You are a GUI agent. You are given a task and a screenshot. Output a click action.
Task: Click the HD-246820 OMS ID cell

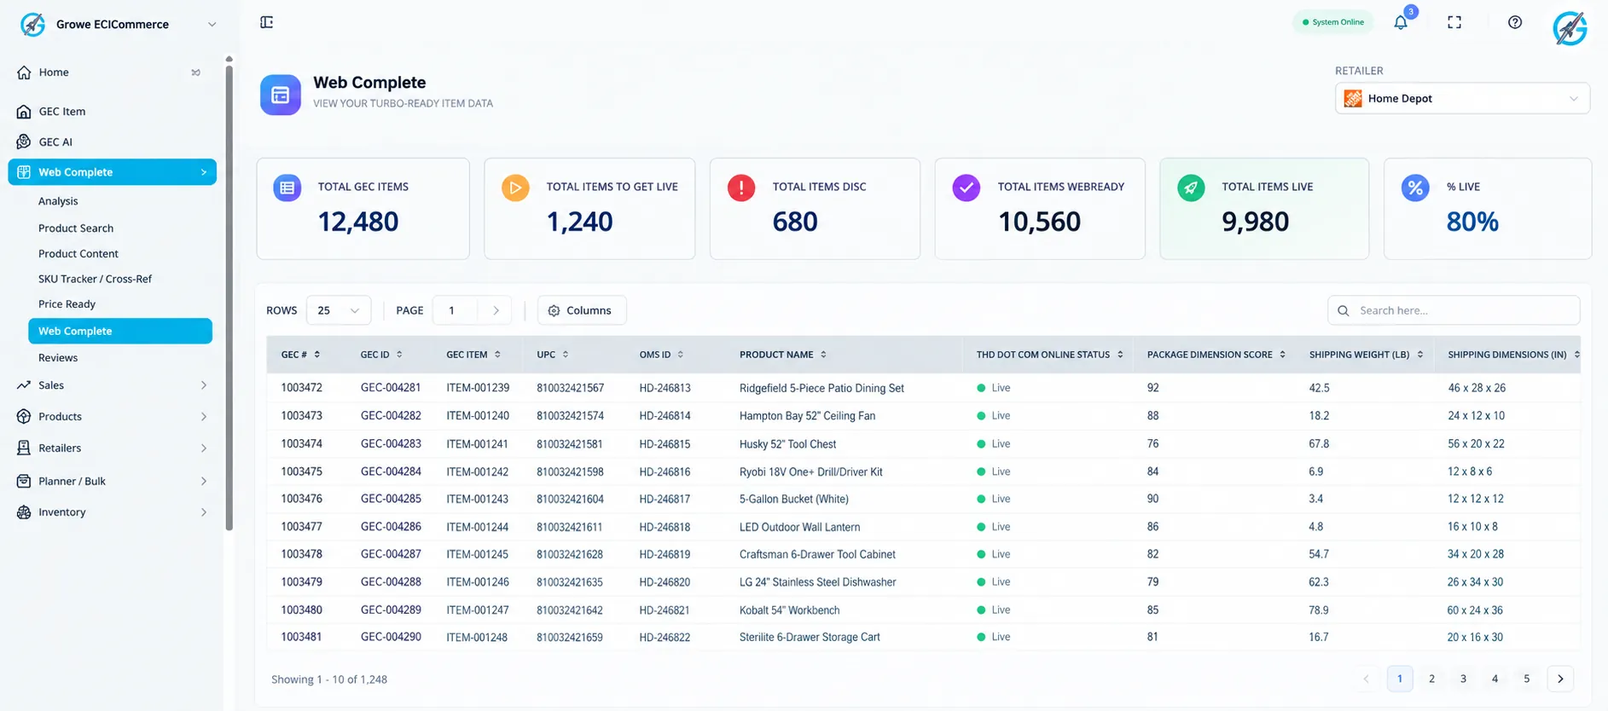[665, 582]
